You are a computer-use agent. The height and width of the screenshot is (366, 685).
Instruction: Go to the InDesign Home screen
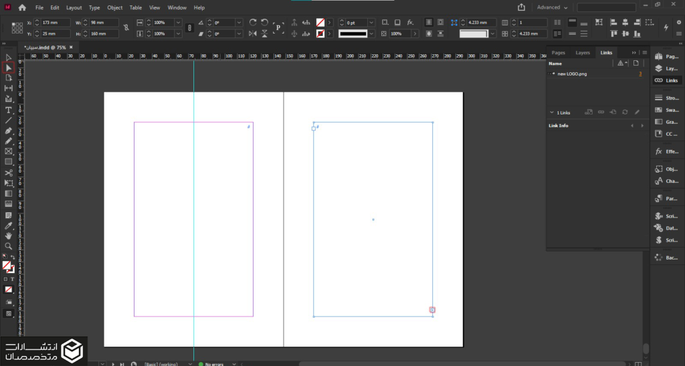point(22,7)
